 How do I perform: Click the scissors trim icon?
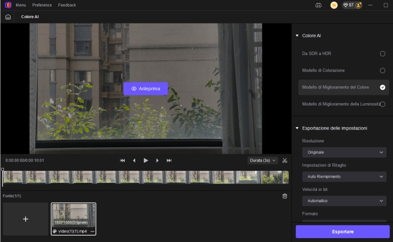285,161
